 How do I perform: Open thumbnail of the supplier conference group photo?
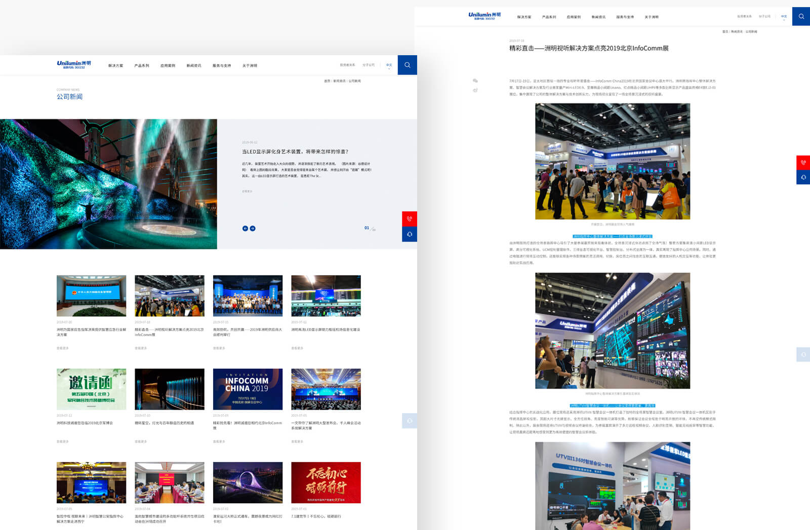(x=248, y=296)
